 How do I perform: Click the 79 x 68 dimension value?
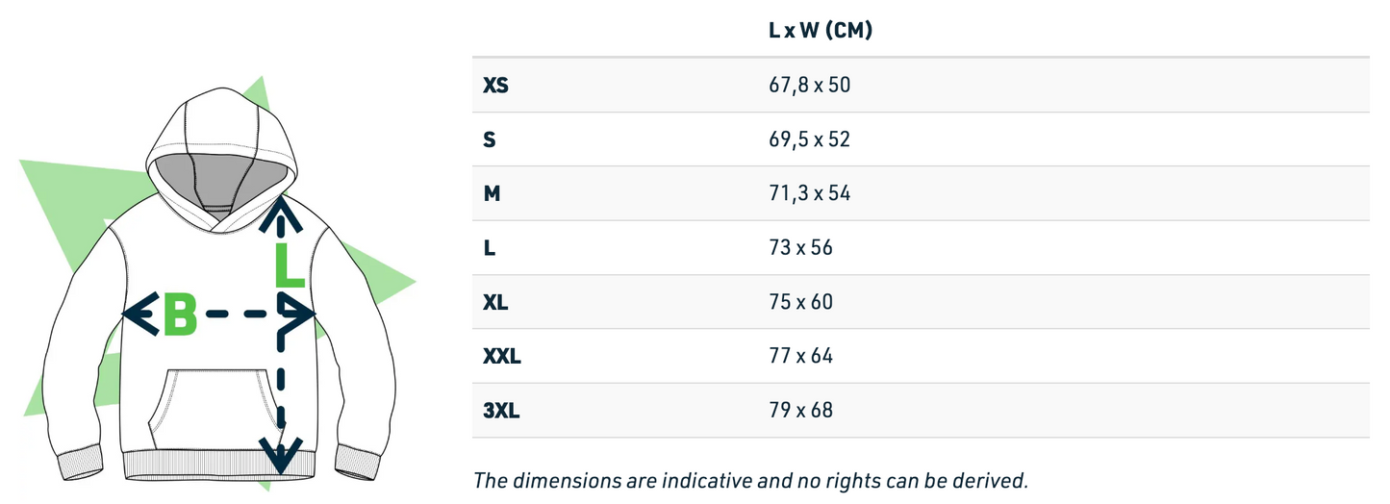coord(800,411)
